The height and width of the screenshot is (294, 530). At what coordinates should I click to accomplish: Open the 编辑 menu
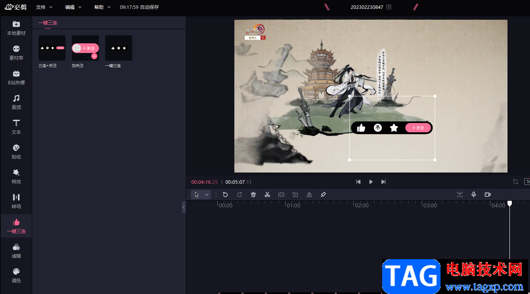[73, 7]
